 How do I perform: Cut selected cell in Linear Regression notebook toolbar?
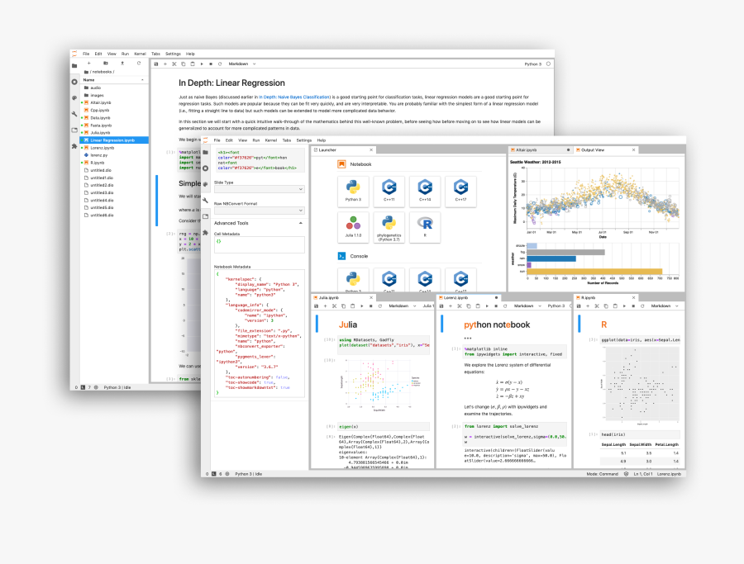pyautogui.click(x=174, y=64)
